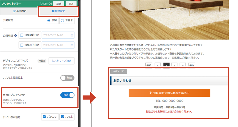Jump to page 2 in pagination
This screenshot has height=127, width=238.
[x=175, y=66]
